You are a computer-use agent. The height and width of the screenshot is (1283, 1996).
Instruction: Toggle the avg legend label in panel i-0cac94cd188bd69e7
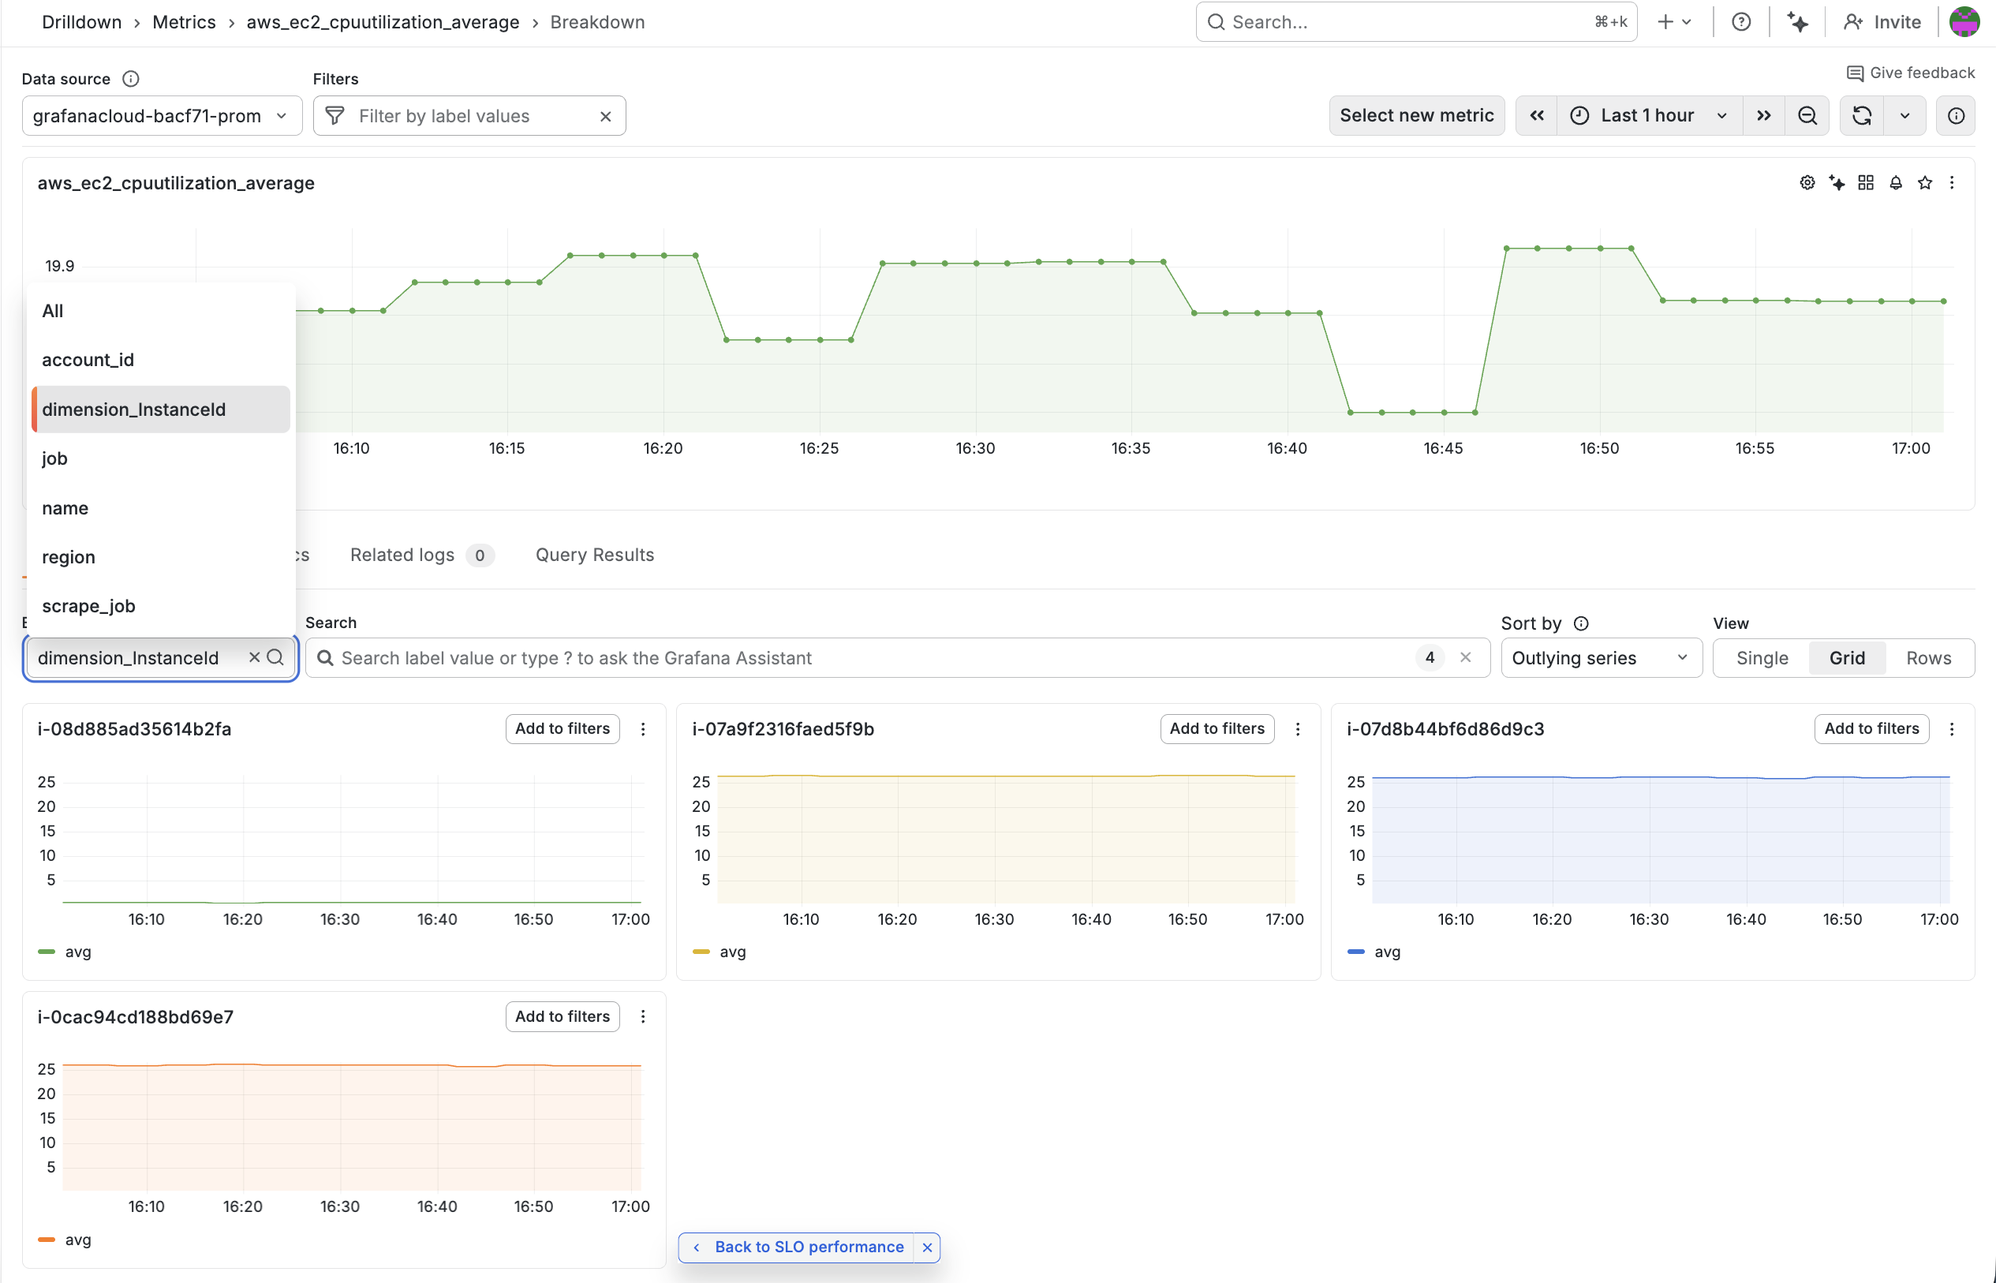point(78,1240)
